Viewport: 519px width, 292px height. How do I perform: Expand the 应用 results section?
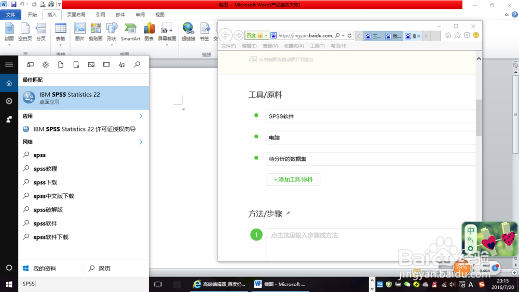point(141,116)
